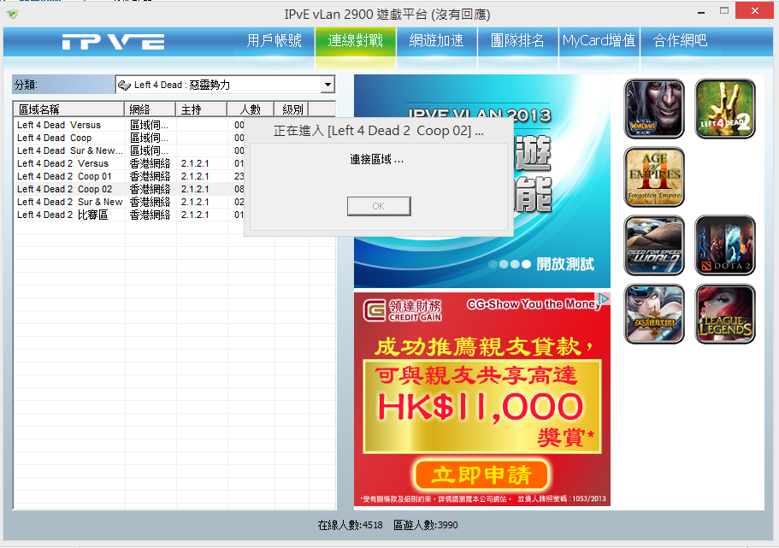The height and width of the screenshot is (548, 779).
Task: Sort by 網絡 column header
Action: pyautogui.click(x=150, y=109)
